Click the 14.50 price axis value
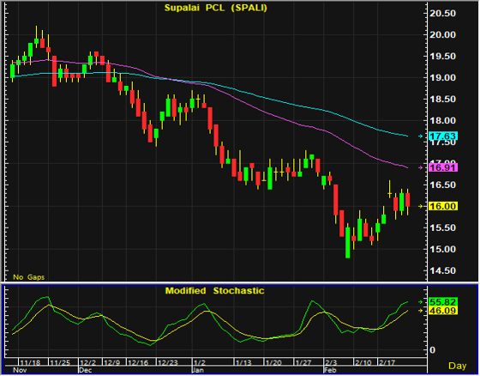480x376 pixels. point(442,270)
